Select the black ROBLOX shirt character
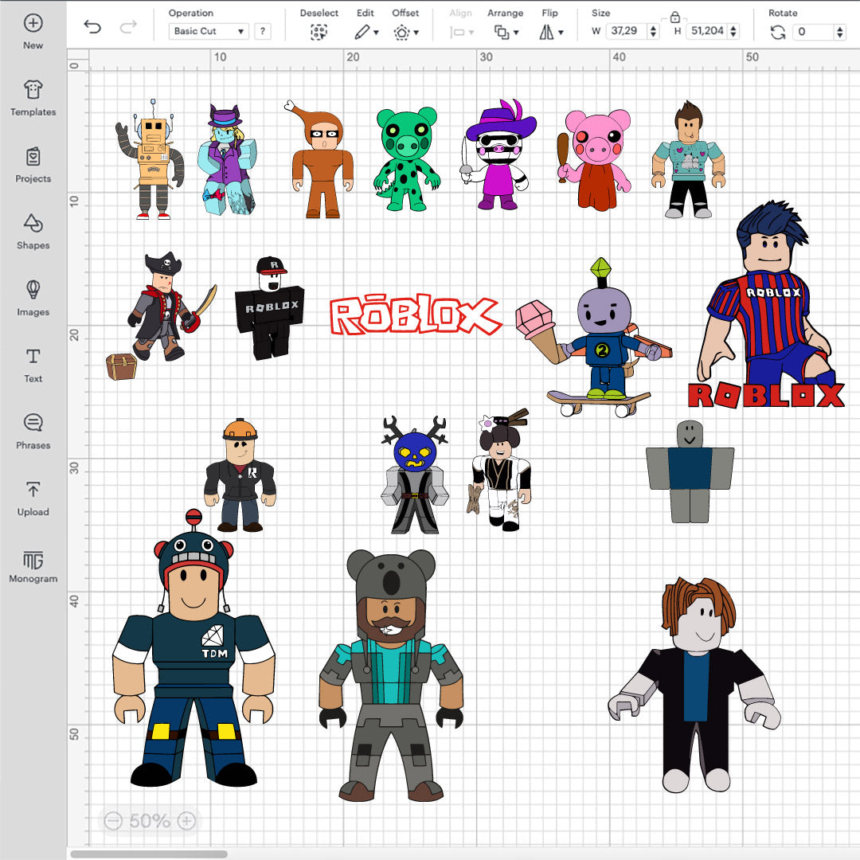Screen dimensions: 860x860 [x=269, y=308]
